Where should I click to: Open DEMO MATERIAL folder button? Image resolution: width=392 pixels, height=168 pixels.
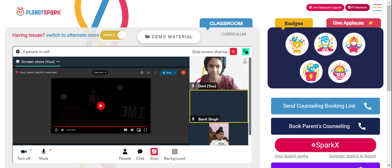[169, 37]
